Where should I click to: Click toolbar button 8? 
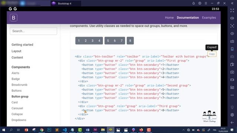pyautogui.click(x=130, y=41)
